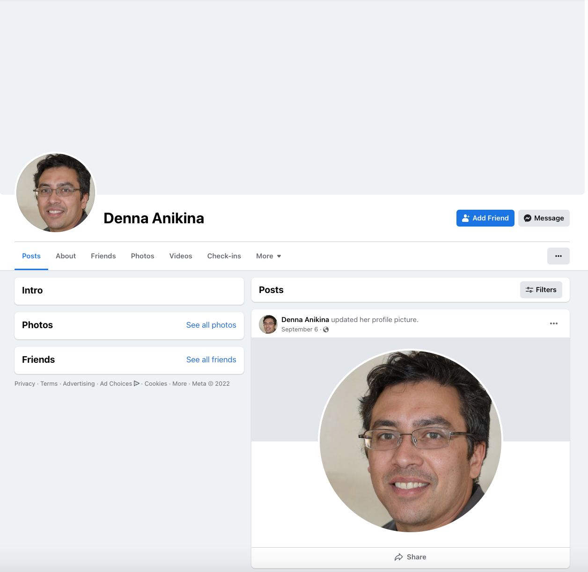This screenshot has width=588, height=572.
Task: Share the profile picture post
Action: point(411,557)
